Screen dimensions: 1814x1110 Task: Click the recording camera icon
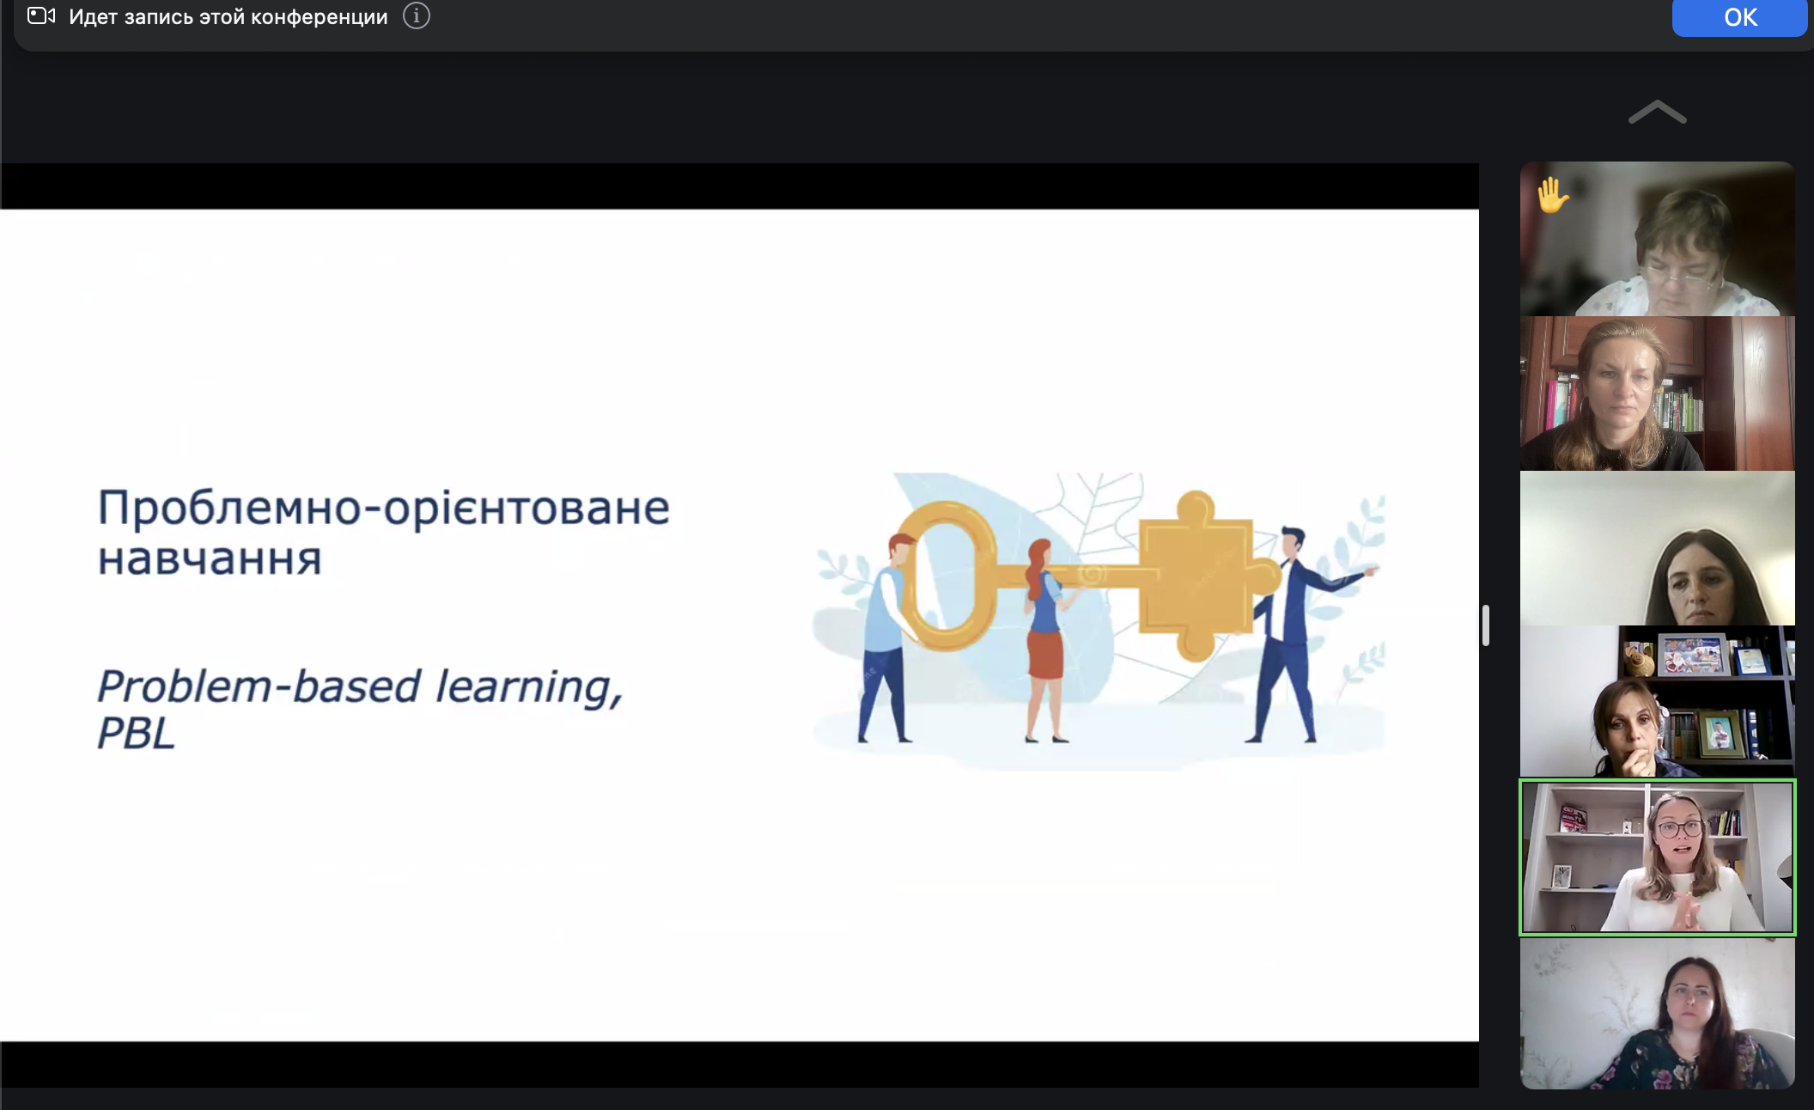[x=41, y=15]
